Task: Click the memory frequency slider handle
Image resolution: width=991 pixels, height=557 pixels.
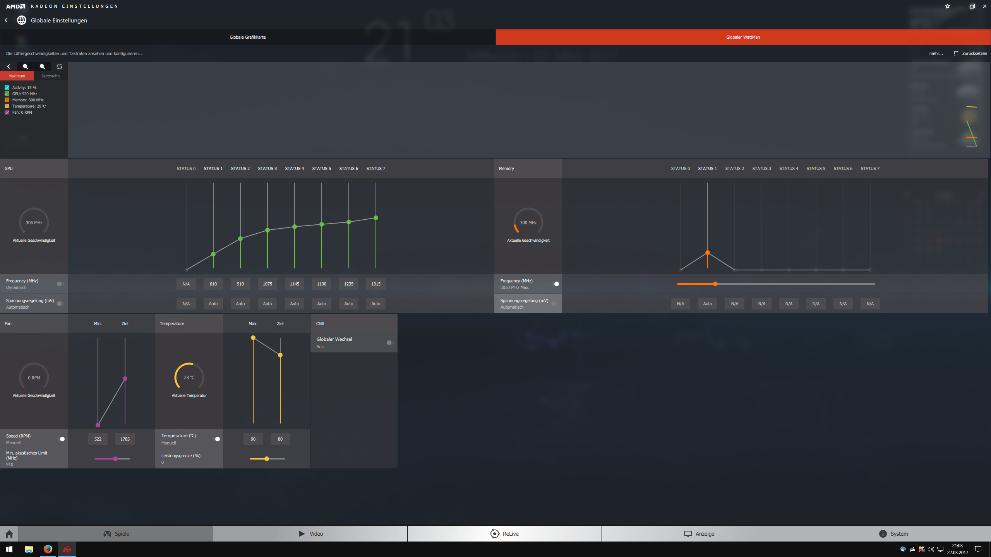Action: coord(715,284)
